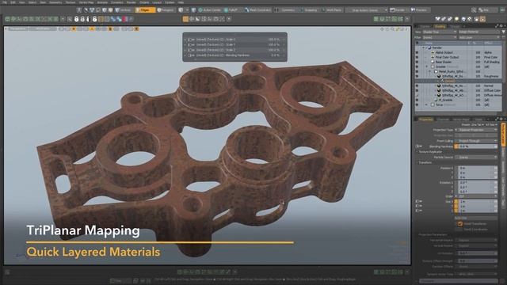Screen dimensions: 507x285
Task: Toggle Snapping in the top toolbar
Action: [309, 10]
